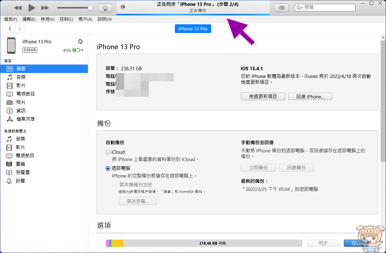Open the list view icon beside search

coord(282,8)
